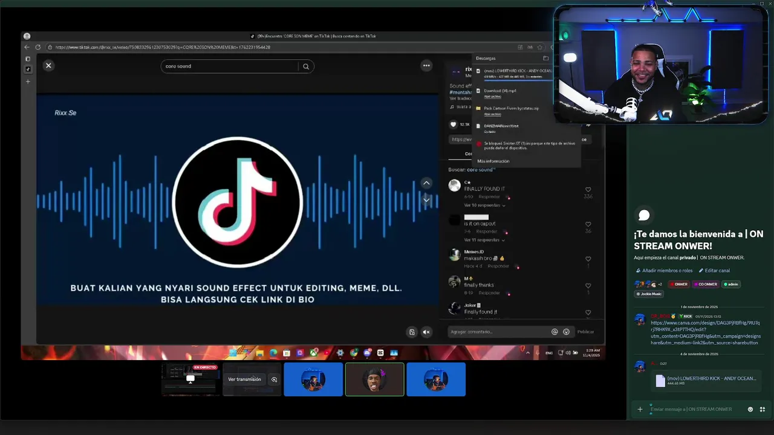Expand 'Ver 11 respuestas' replies
Image resolution: width=774 pixels, height=435 pixels.
coord(484,240)
